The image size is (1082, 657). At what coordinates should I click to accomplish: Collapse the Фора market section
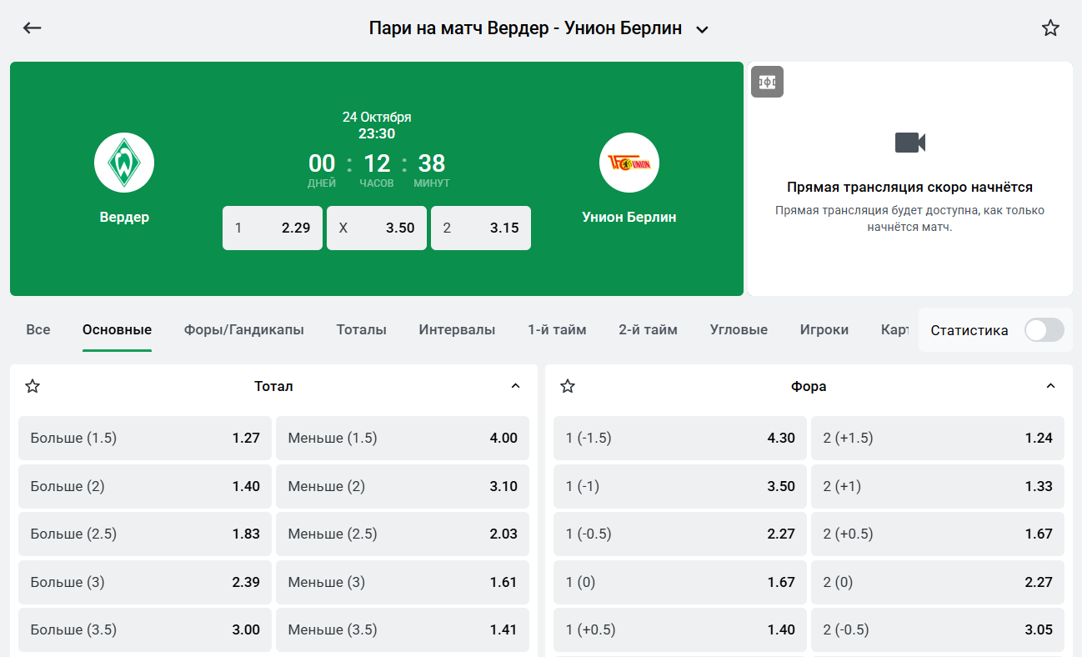[x=1050, y=386]
